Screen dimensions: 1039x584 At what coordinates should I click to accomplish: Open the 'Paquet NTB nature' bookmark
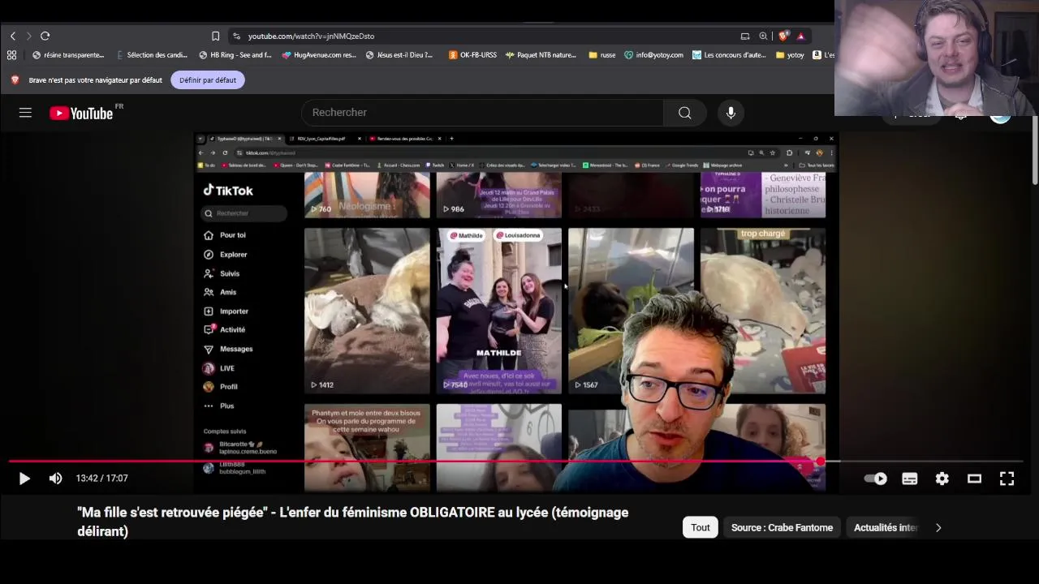coord(541,55)
